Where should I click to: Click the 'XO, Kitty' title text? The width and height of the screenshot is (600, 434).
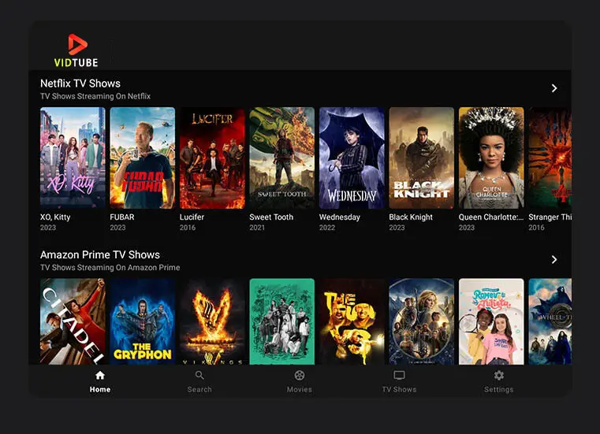(55, 217)
